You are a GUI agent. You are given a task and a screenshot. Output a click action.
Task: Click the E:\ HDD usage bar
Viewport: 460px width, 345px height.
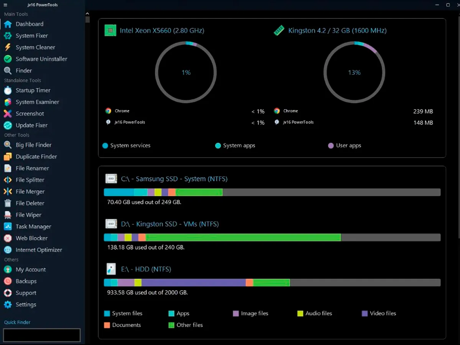click(x=272, y=283)
